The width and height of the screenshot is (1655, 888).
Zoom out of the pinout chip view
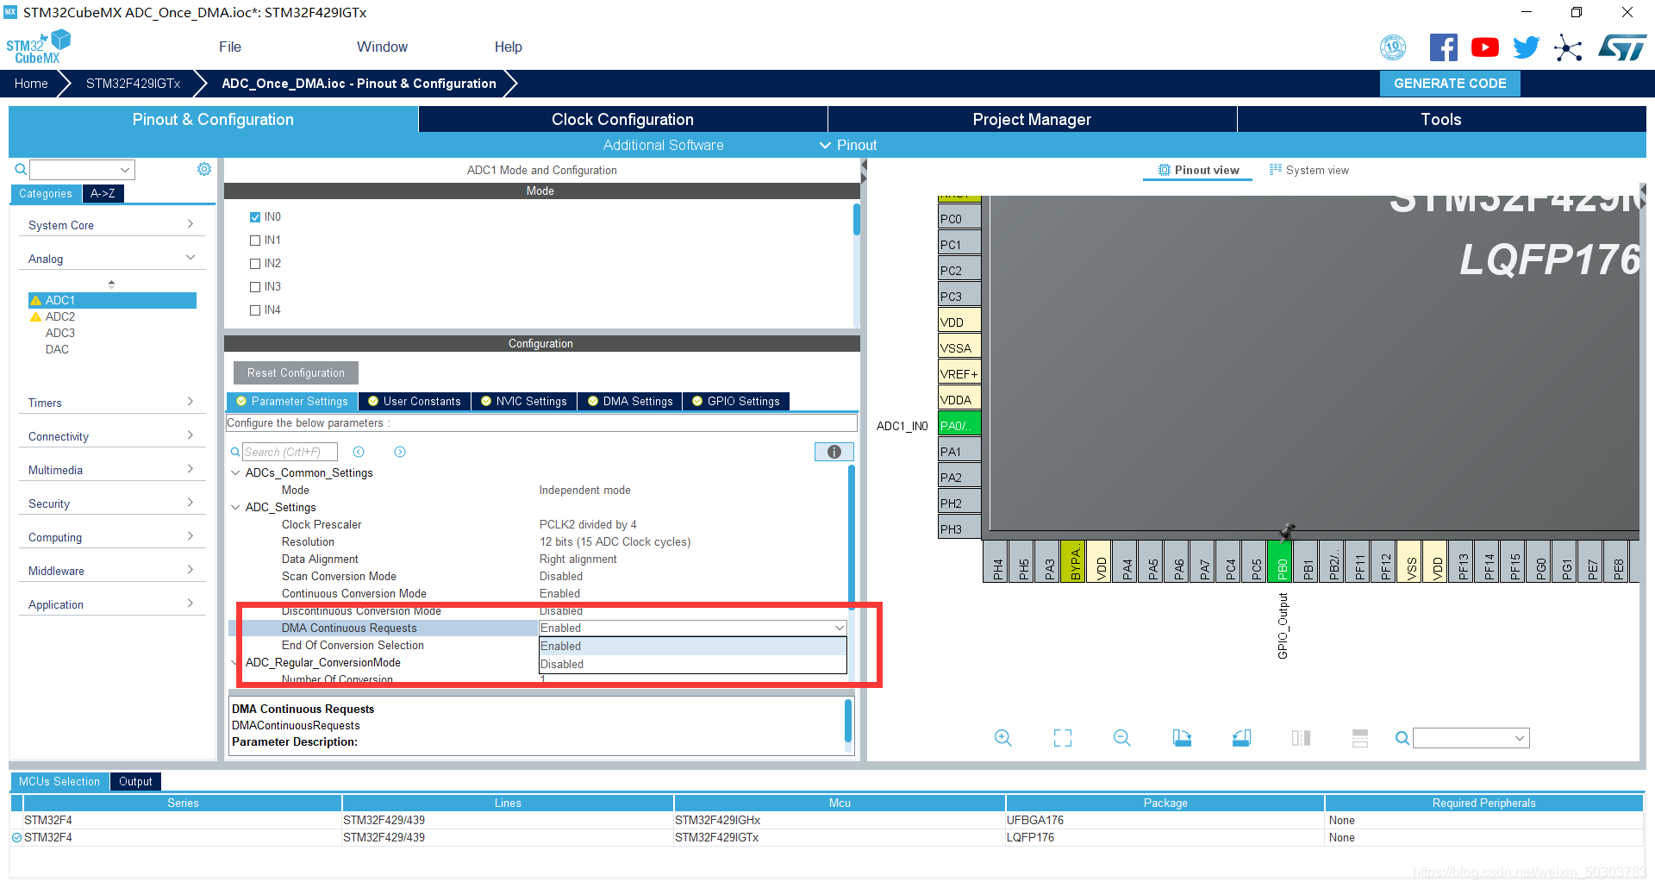pyautogui.click(x=1121, y=738)
